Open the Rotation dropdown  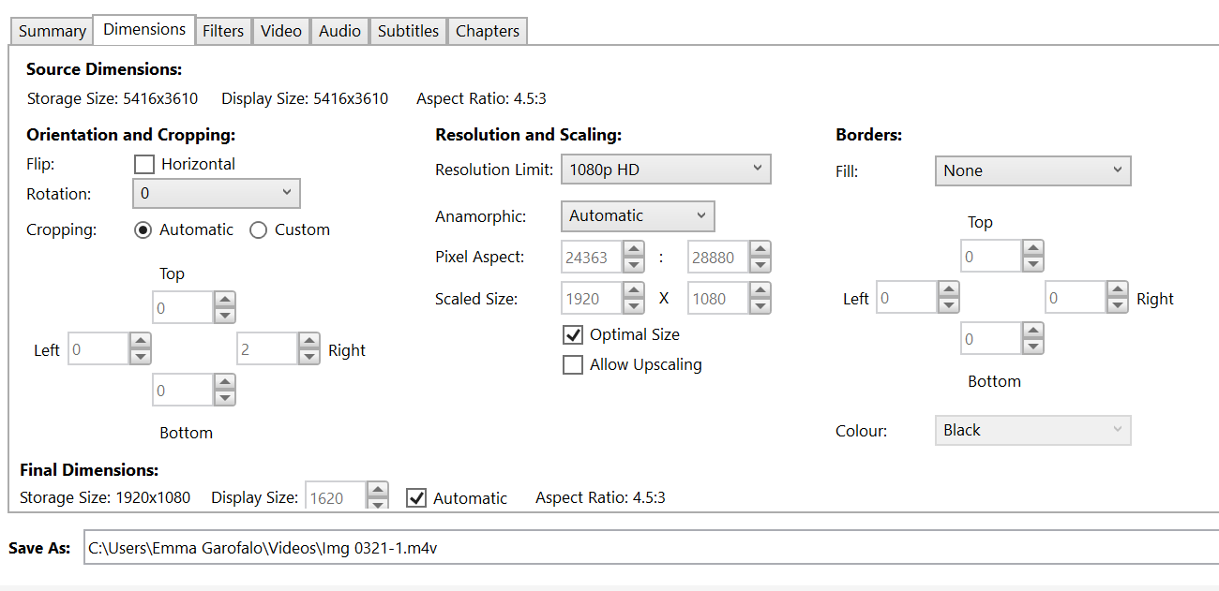click(217, 194)
